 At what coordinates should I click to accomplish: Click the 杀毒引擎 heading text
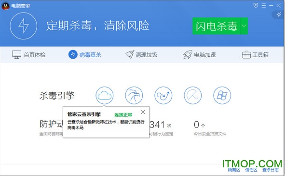click(x=57, y=96)
